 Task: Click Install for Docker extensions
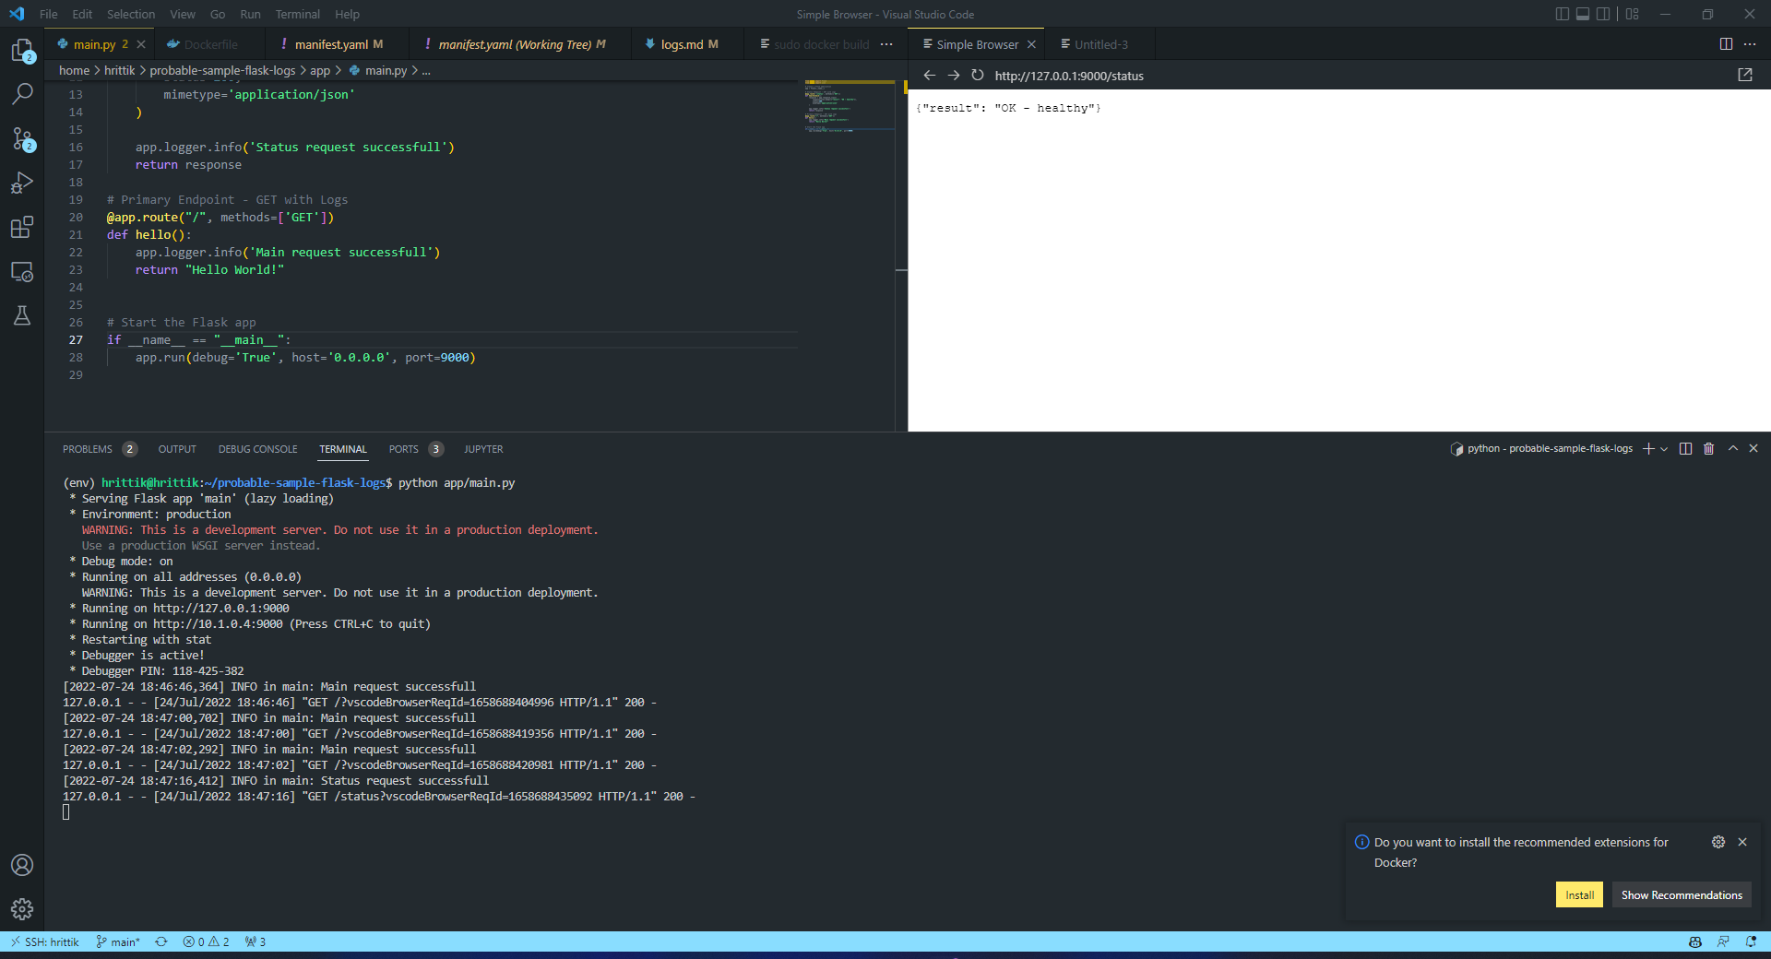[1579, 894]
